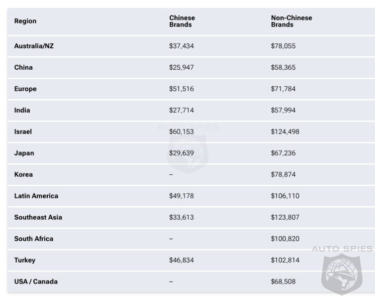Click the AUTO SPIES watermark text at bottom right
This screenshot has width=375, height=299.
(342, 249)
